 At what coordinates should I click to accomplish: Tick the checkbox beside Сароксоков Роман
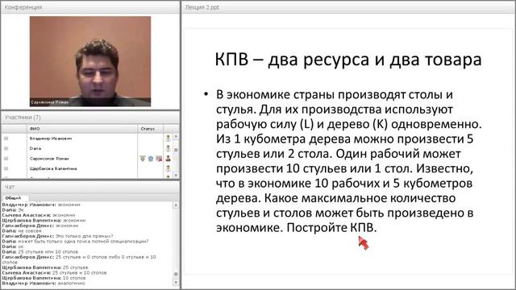6,159
